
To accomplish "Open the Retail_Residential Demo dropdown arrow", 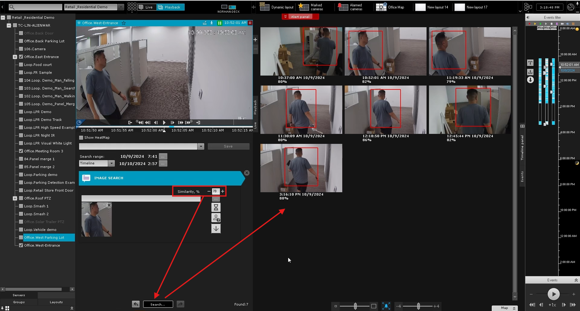I will coord(121,7).
